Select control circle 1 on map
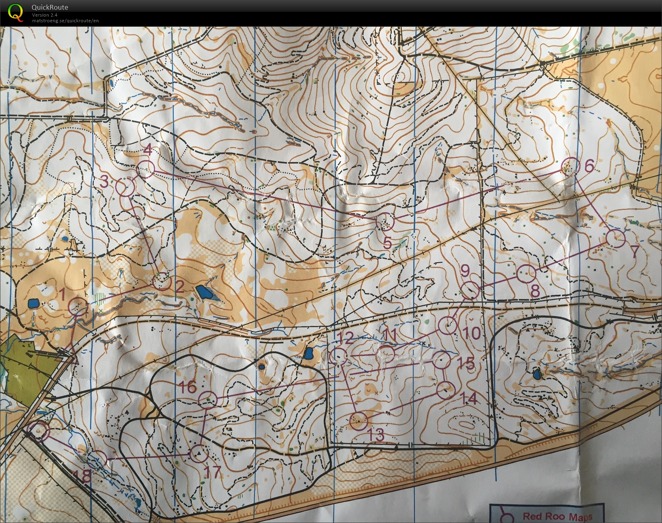This screenshot has width=662, height=523. [78, 306]
